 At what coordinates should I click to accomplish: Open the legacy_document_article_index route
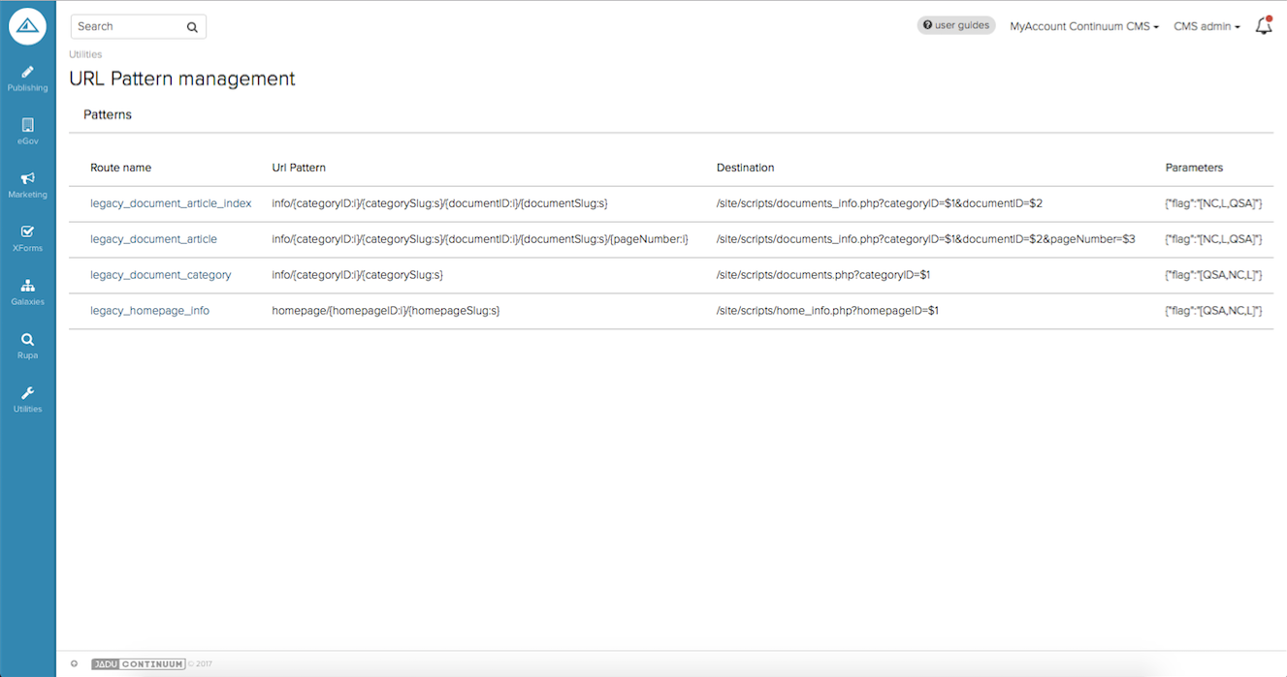(x=171, y=203)
